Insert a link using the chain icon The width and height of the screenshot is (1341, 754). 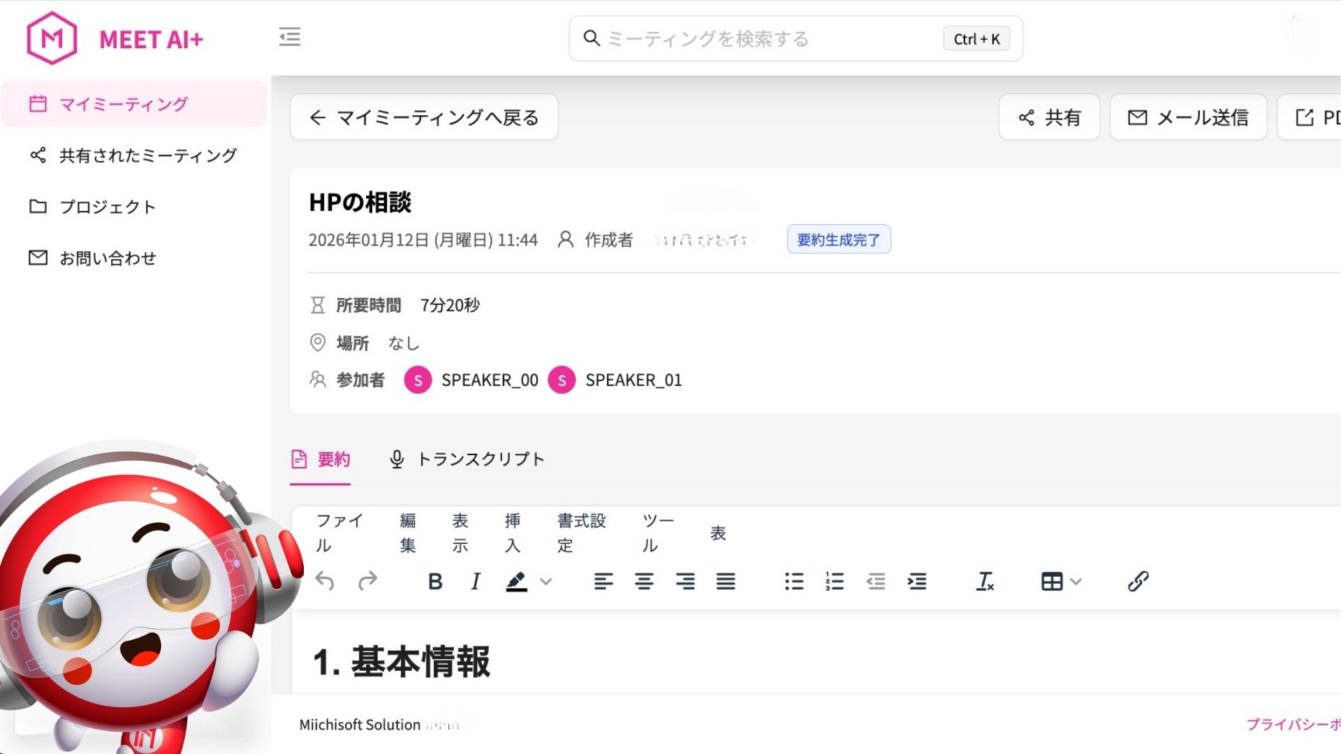(1138, 581)
